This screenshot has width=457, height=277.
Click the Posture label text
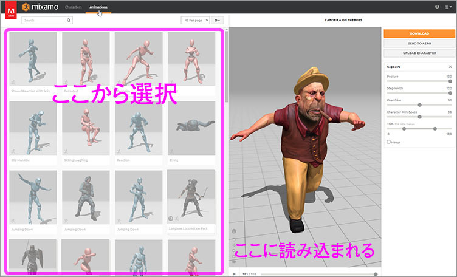(x=393, y=77)
